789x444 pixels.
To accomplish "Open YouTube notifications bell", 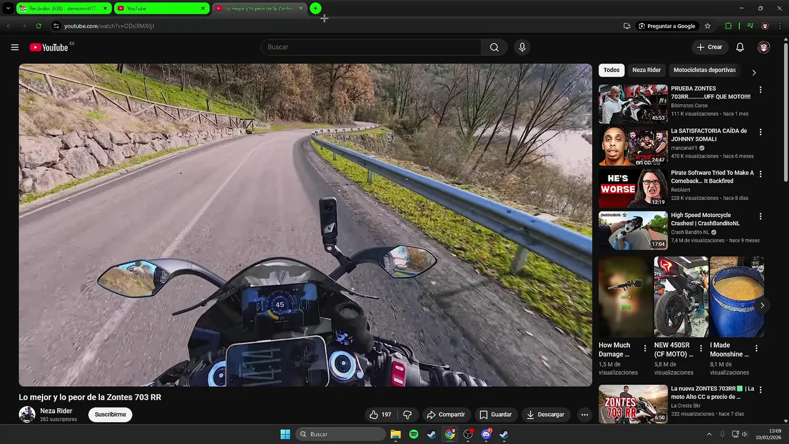I will pos(740,47).
